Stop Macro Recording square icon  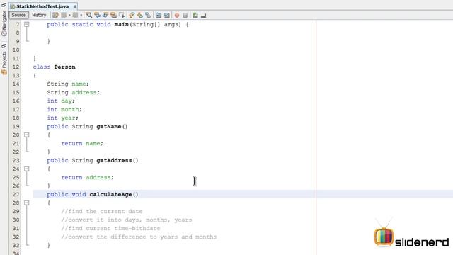click(x=185, y=15)
